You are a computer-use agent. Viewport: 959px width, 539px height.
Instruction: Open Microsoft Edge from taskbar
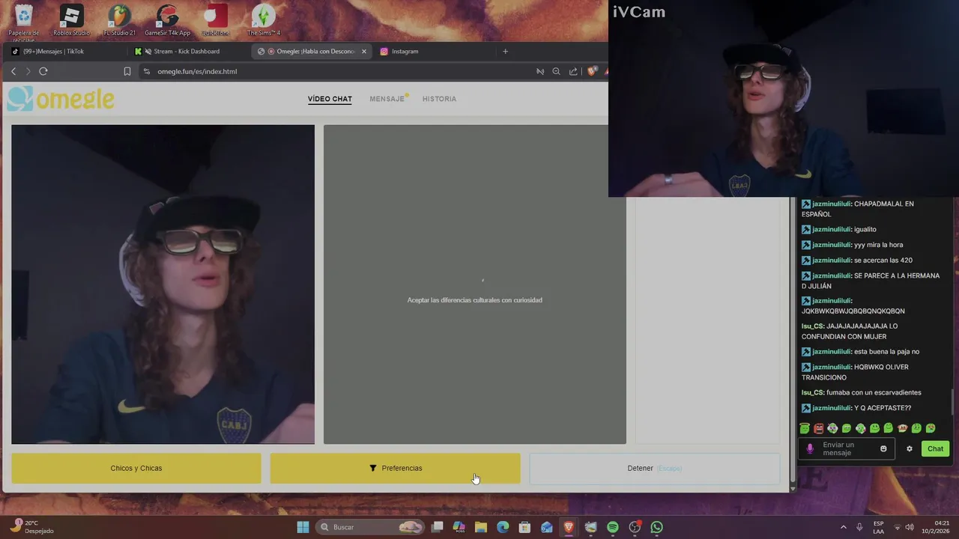[x=503, y=527]
